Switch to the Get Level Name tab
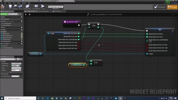The width and height of the screenshot is (178, 100). (x=44, y=11)
